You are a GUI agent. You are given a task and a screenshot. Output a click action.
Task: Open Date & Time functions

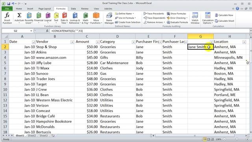click(64, 19)
